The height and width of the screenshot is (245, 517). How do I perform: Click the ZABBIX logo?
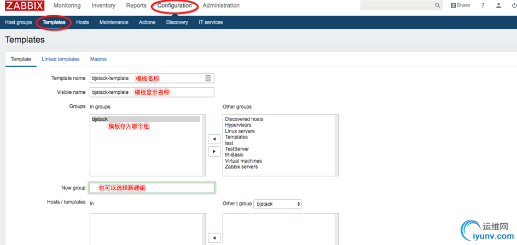pos(25,5)
